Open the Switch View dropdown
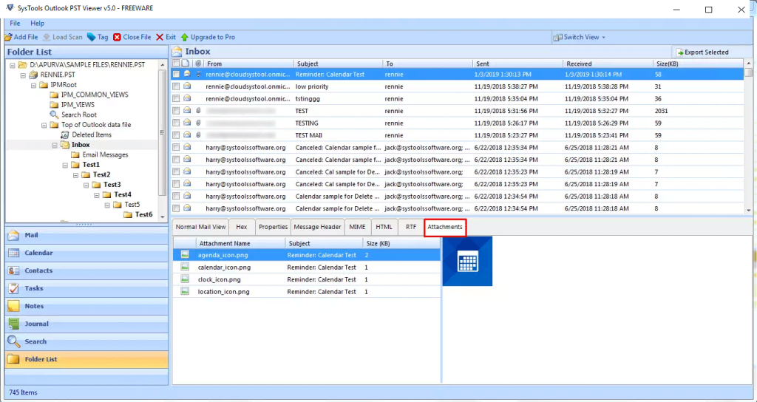757x402 pixels. pos(579,37)
